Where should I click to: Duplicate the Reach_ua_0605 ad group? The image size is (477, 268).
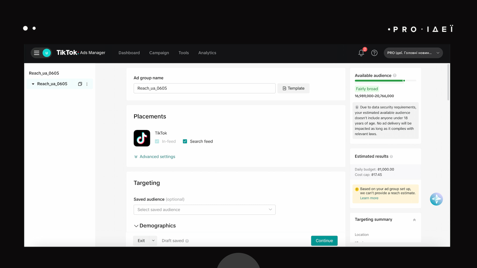click(x=80, y=84)
